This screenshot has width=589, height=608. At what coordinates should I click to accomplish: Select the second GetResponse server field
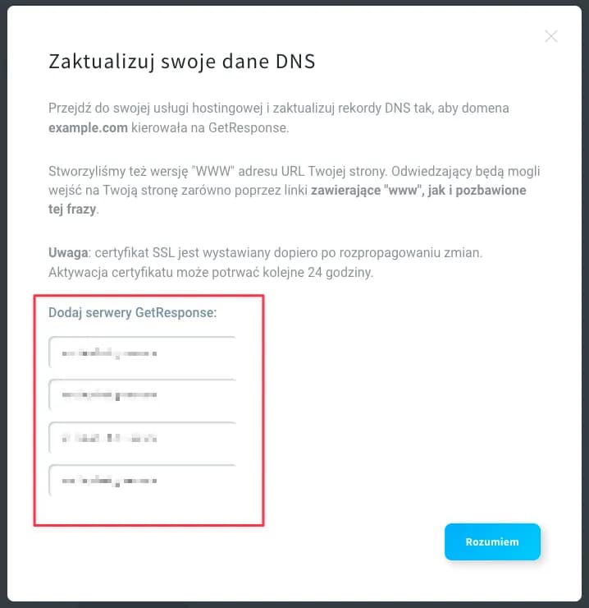pos(142,395)
